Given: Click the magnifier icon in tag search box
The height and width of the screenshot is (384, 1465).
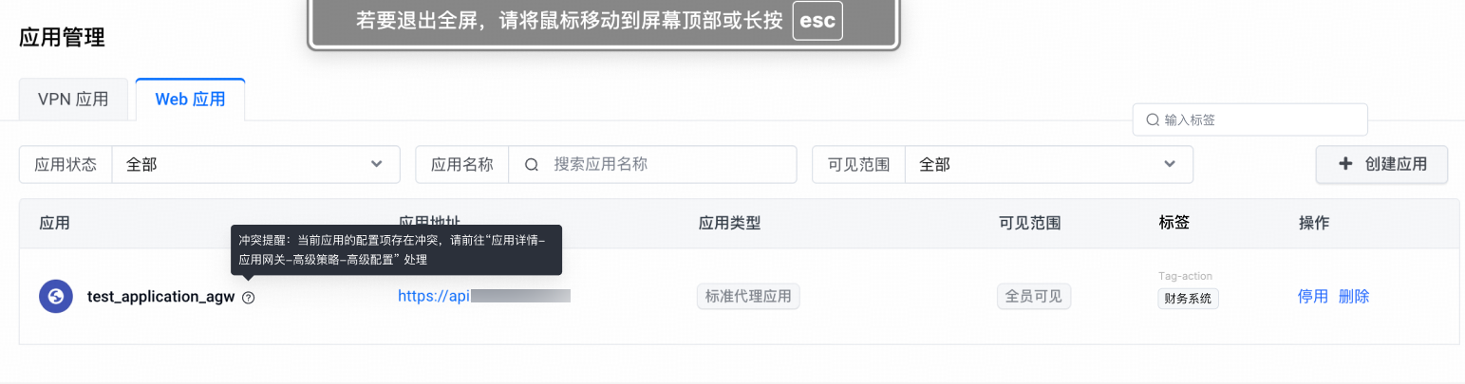Looking at the screenshot, I should point(1153,120).
